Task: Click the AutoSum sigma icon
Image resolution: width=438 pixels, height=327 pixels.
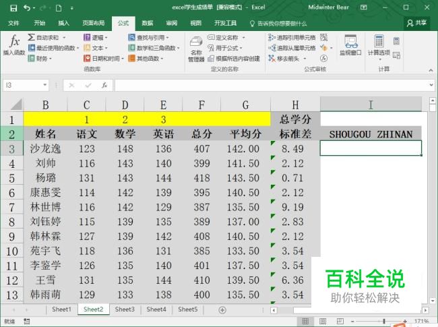Action: coord(31,37)
